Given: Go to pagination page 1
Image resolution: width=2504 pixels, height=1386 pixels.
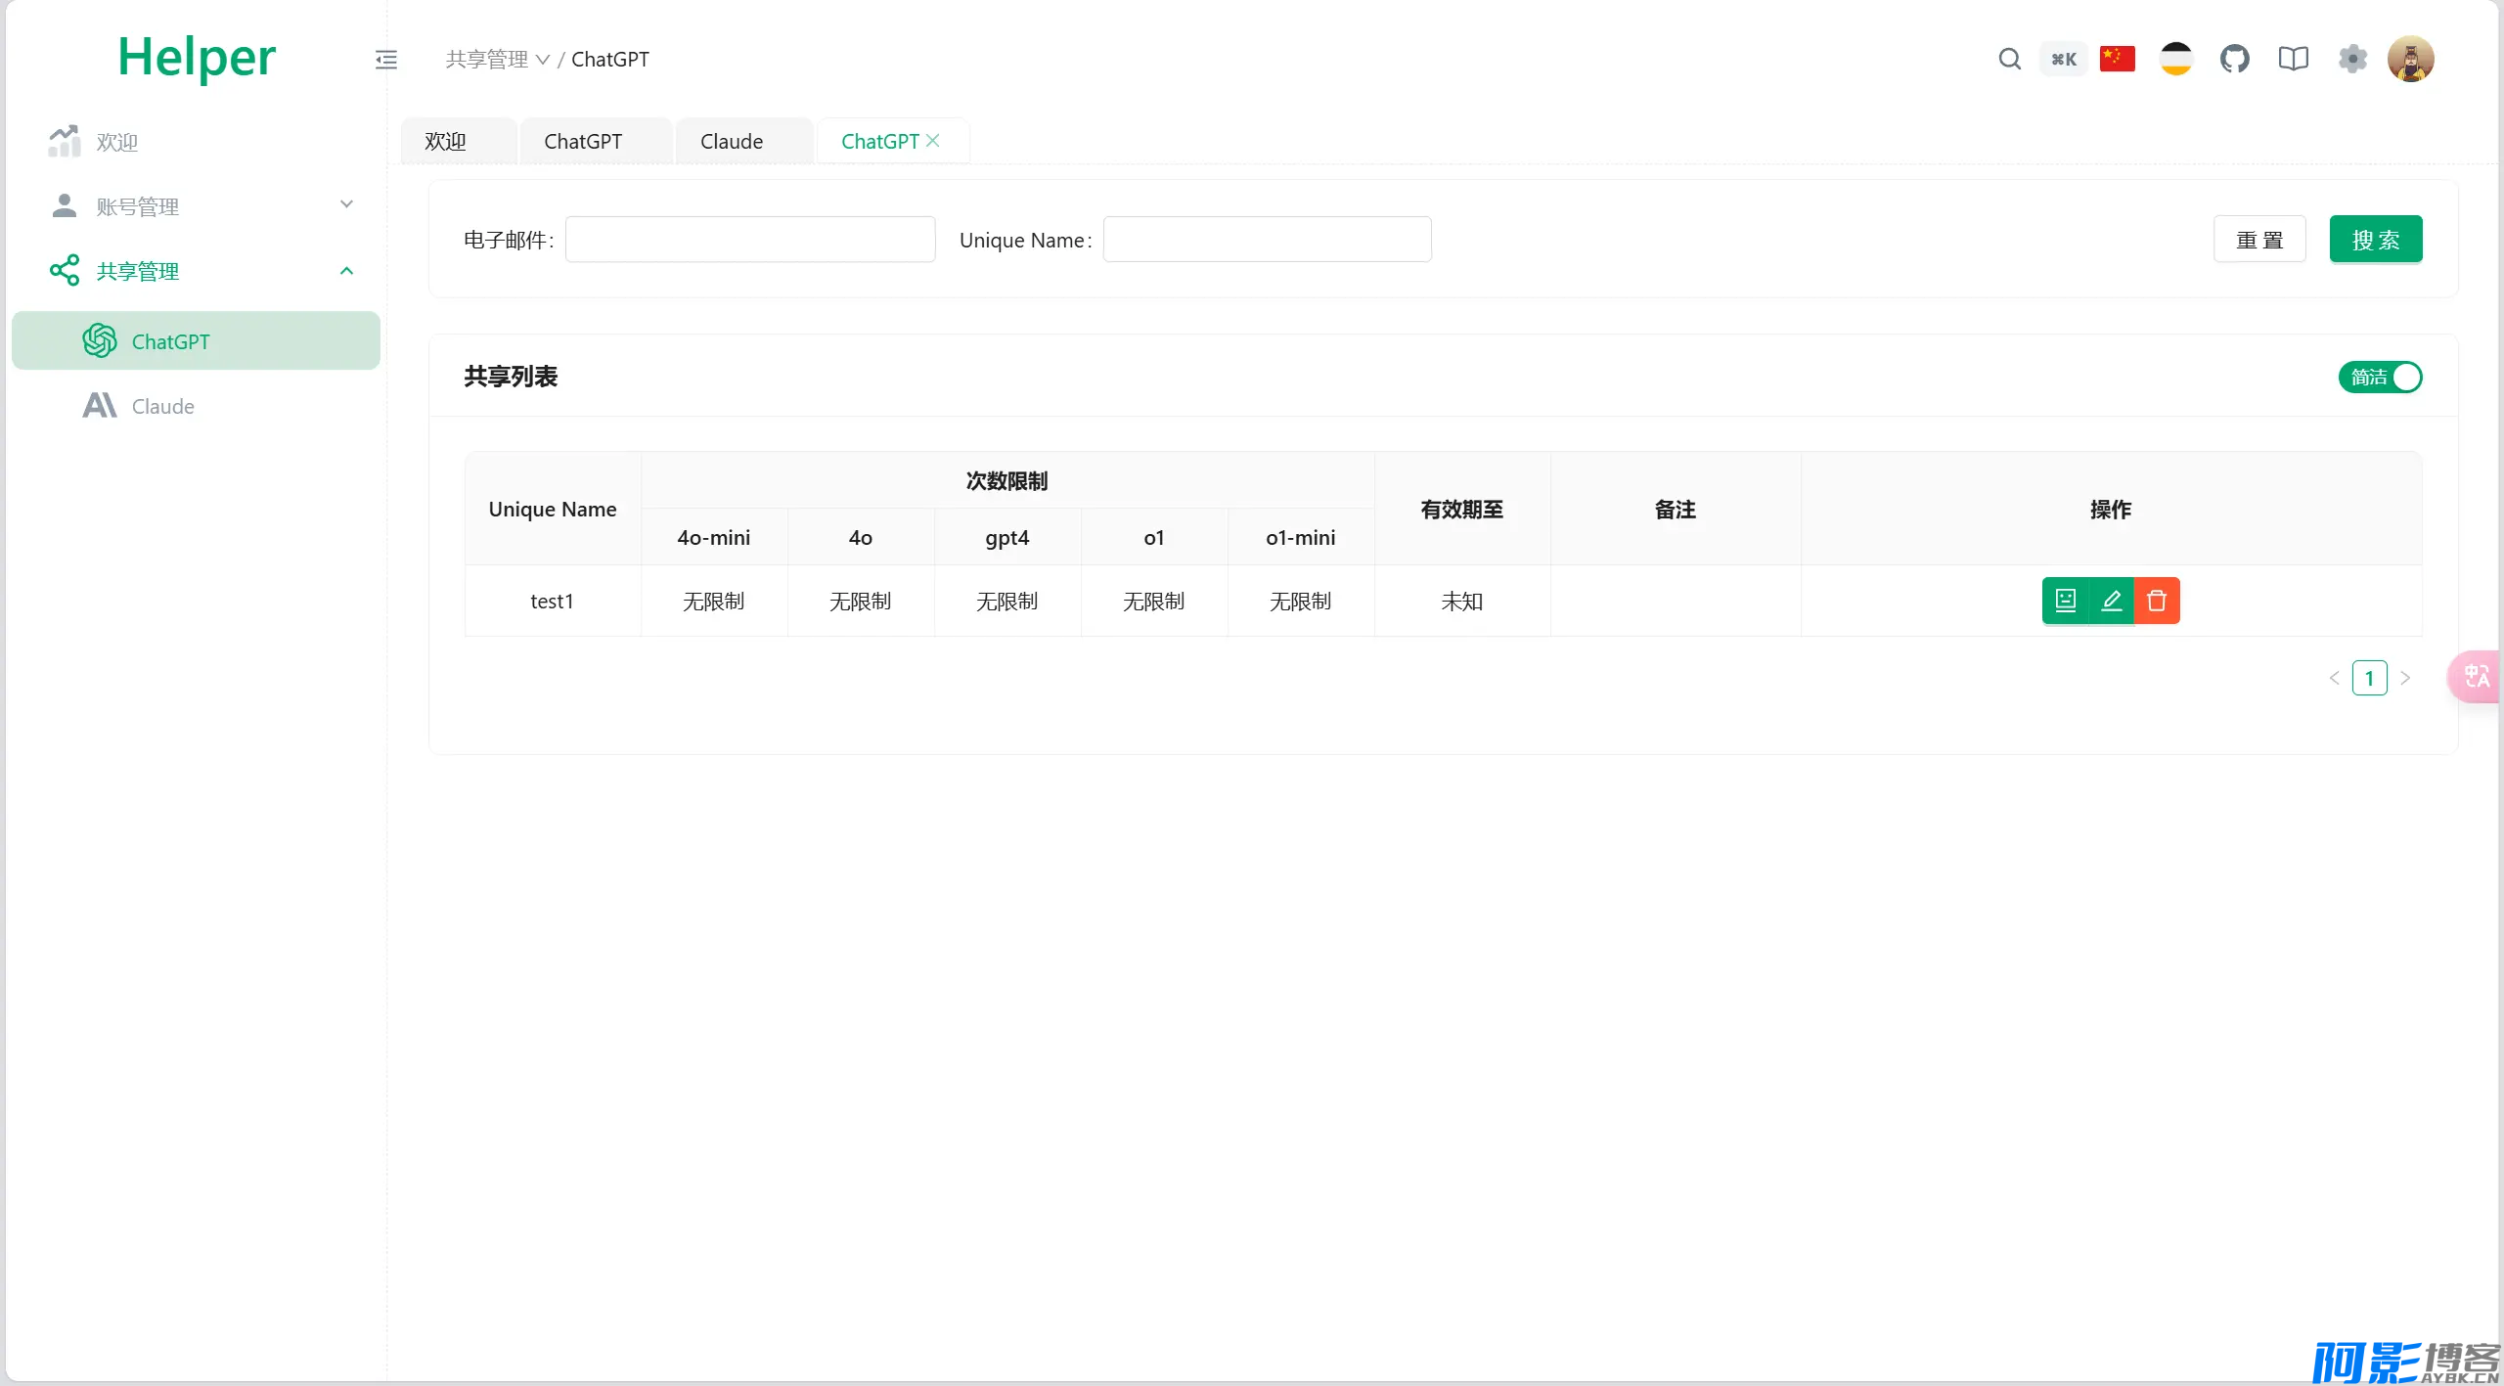Looking at the screenshot, I should [x=2369, y=678].
